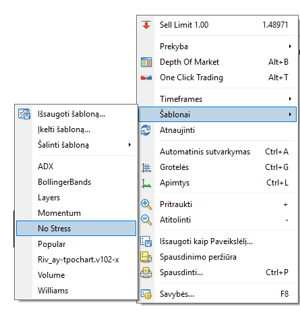Click the Sell Limit red arrow icon
Viewport: 300px width, 319px height.
(x=146, y=25)
